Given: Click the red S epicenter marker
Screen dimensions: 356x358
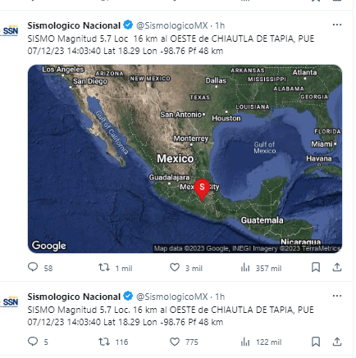Looking at the screenshot, I should 202,190.
